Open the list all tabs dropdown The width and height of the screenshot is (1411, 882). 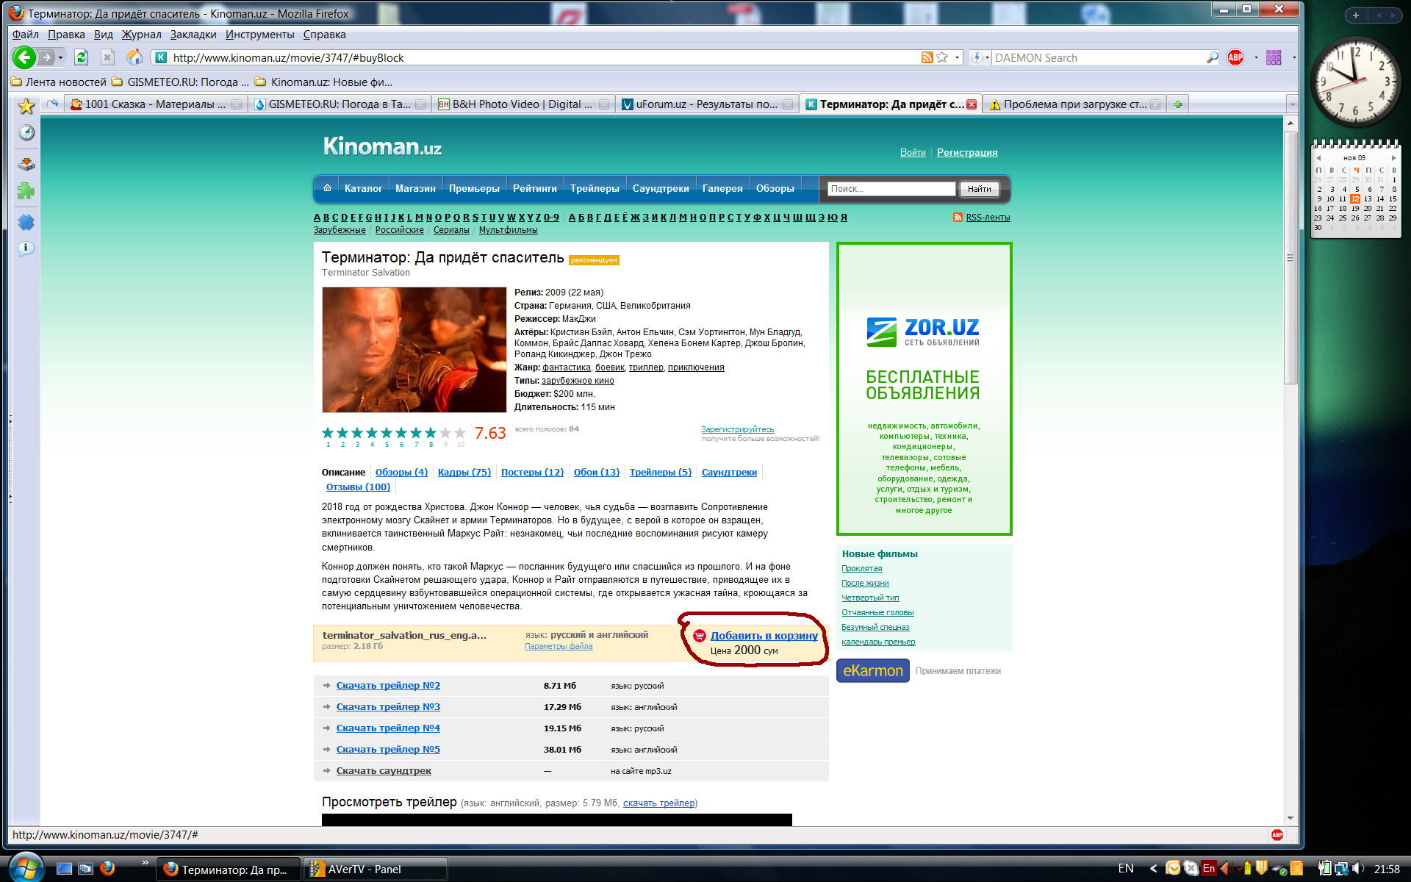1292,104
